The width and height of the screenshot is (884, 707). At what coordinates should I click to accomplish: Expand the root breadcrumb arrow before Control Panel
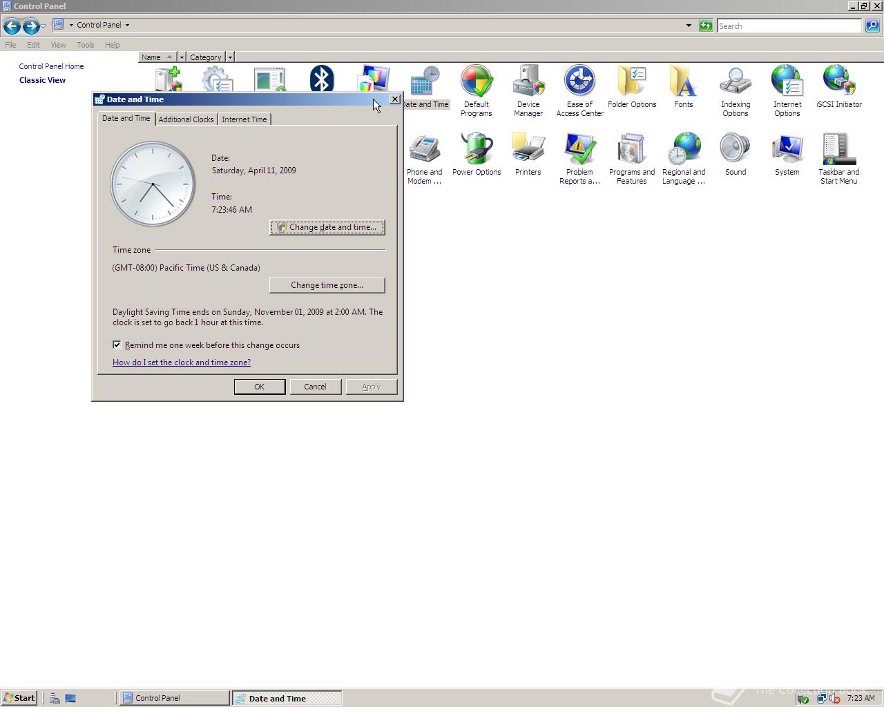coord(71,25)
